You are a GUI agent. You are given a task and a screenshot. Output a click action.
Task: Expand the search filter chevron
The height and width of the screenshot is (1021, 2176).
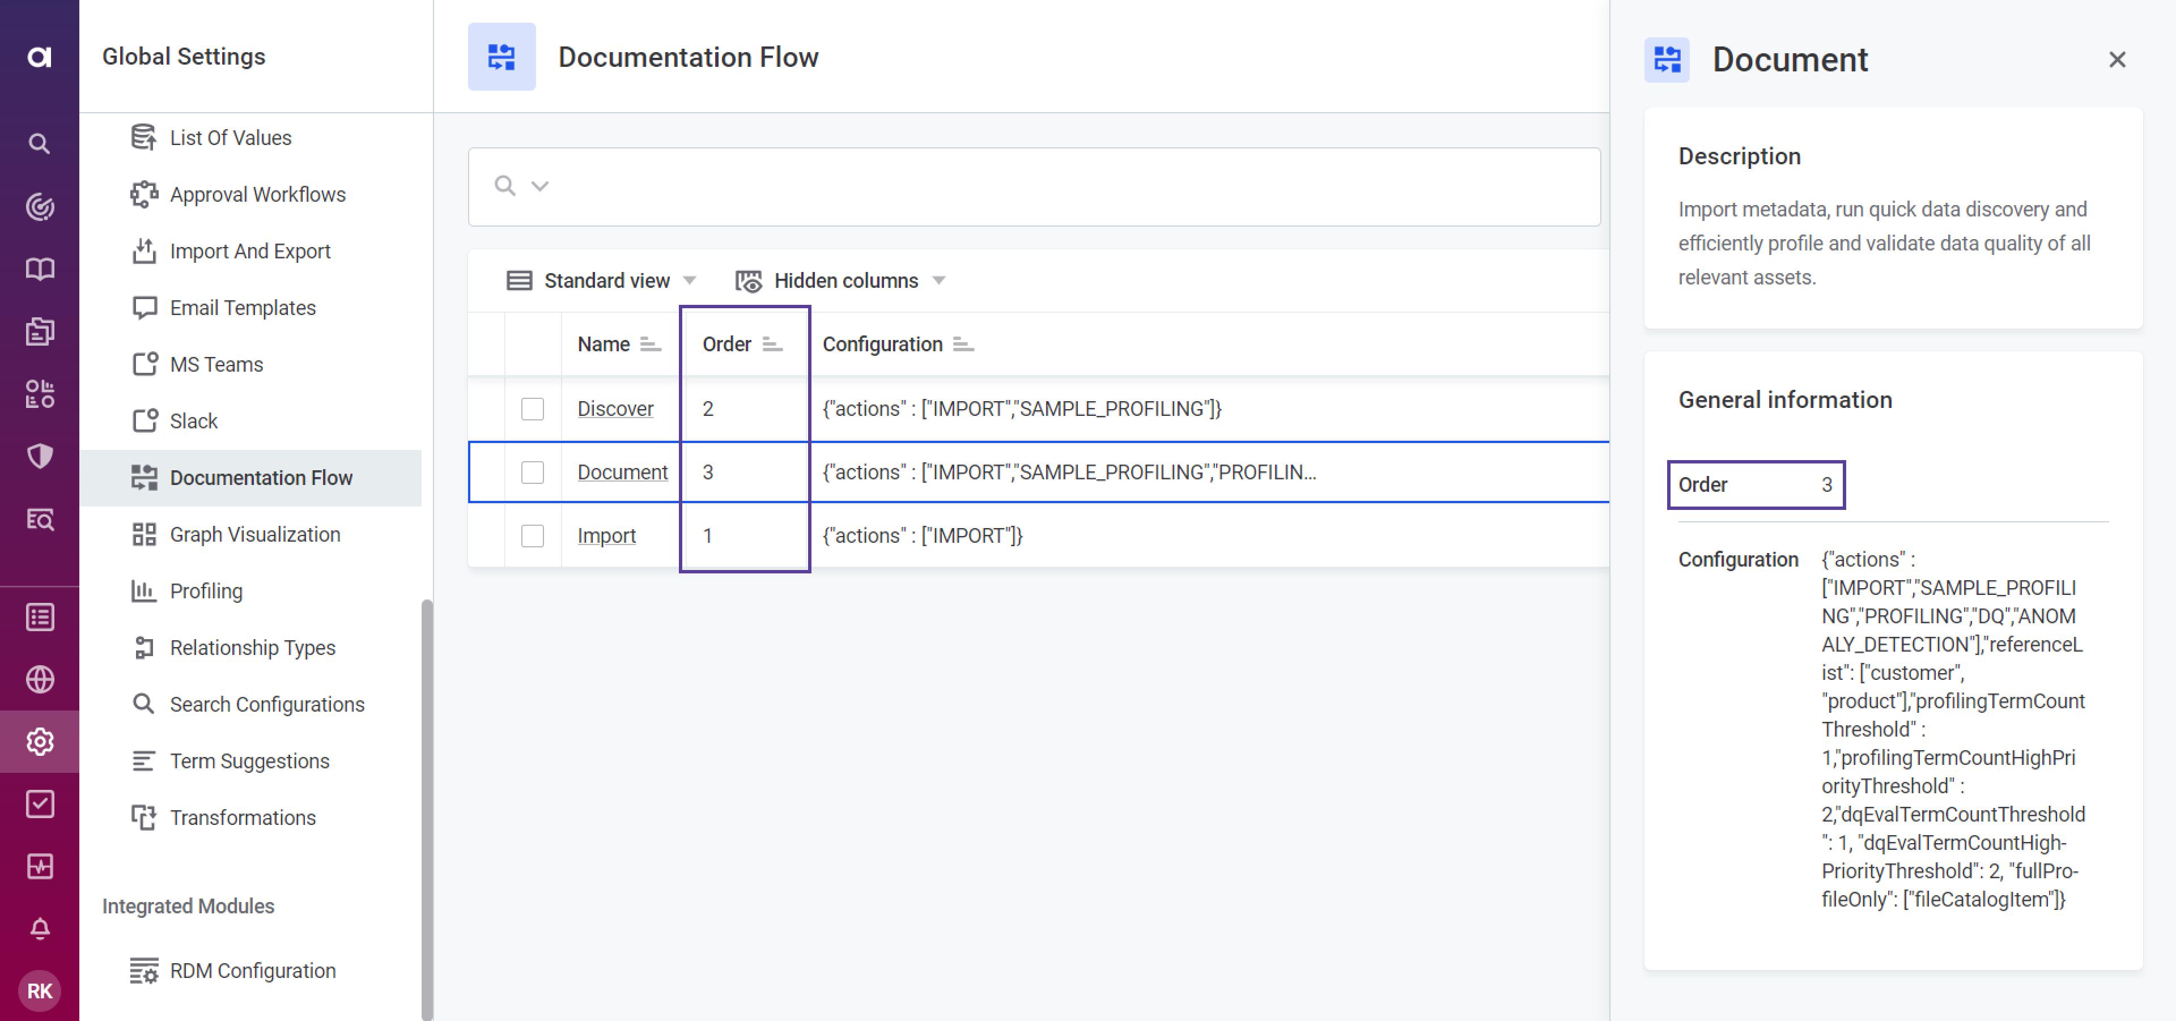pyautogui.click(x=540, y=186)
